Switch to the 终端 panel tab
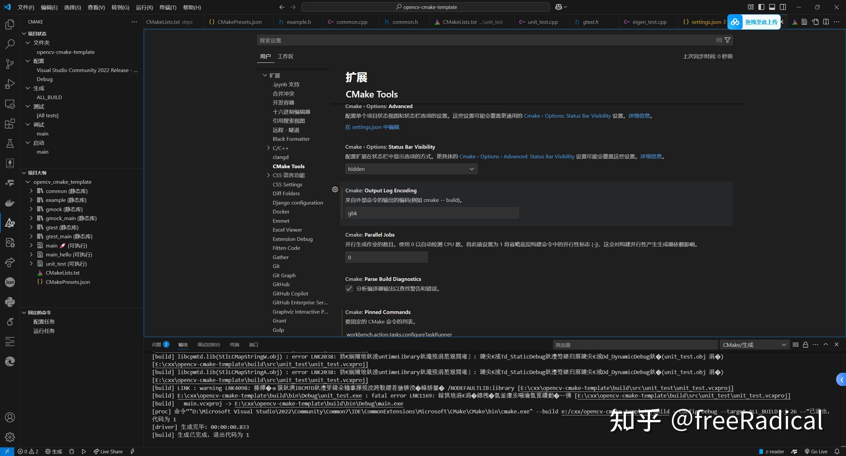This screenshot has width=846, height=456. coord(235,345)
